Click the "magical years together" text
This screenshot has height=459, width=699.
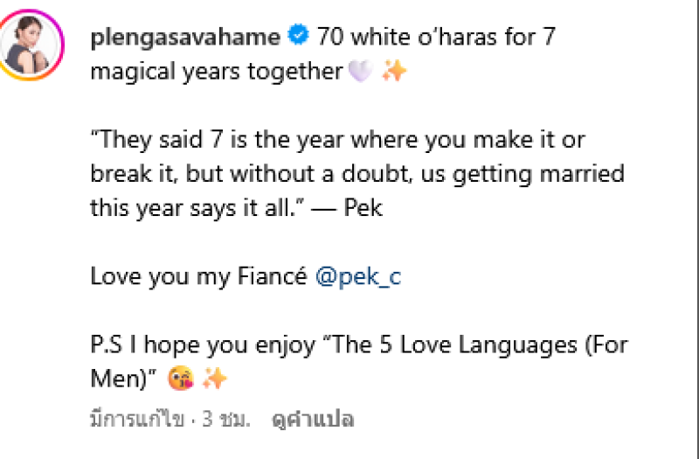point(216,72)
